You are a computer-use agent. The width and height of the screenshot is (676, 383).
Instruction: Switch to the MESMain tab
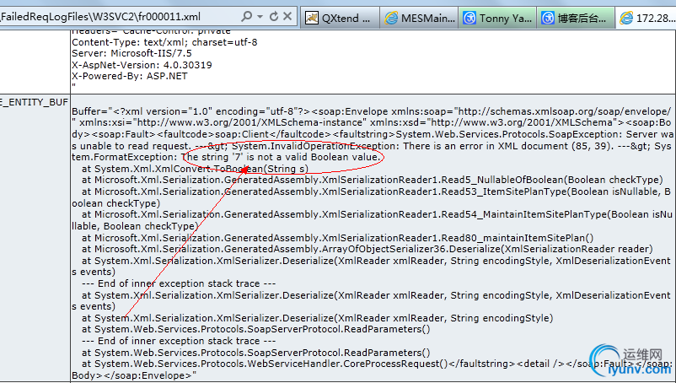pyautogui.click(x=419, y=18)
